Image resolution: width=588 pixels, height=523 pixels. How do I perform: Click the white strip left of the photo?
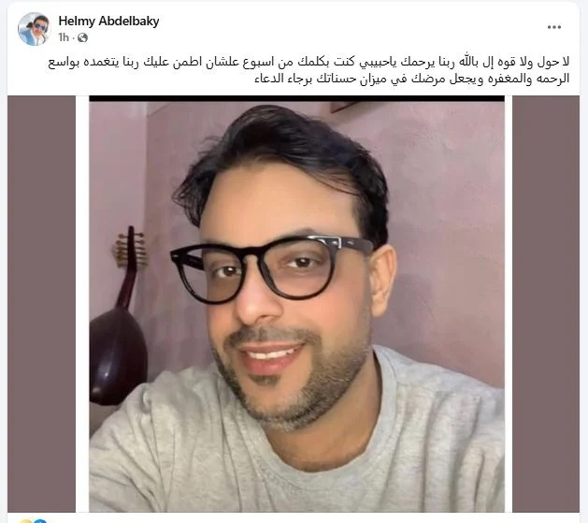[x=82, y=304]
